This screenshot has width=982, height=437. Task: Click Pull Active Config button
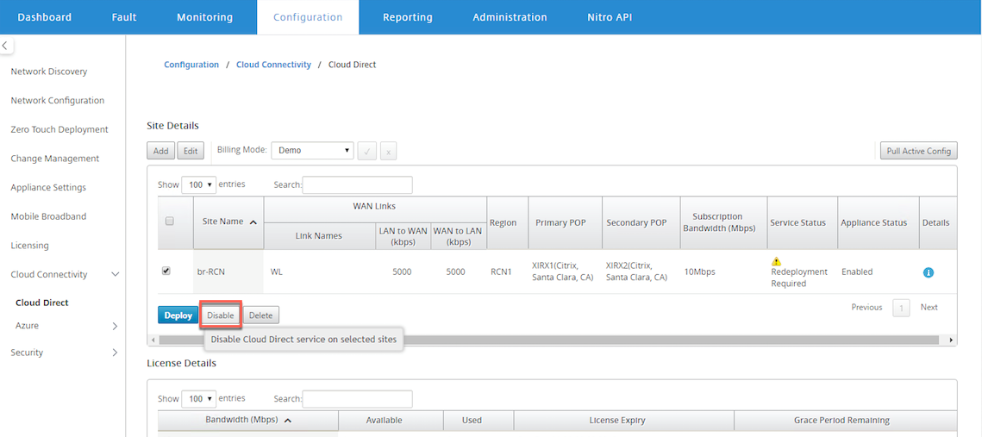[919, 151]
